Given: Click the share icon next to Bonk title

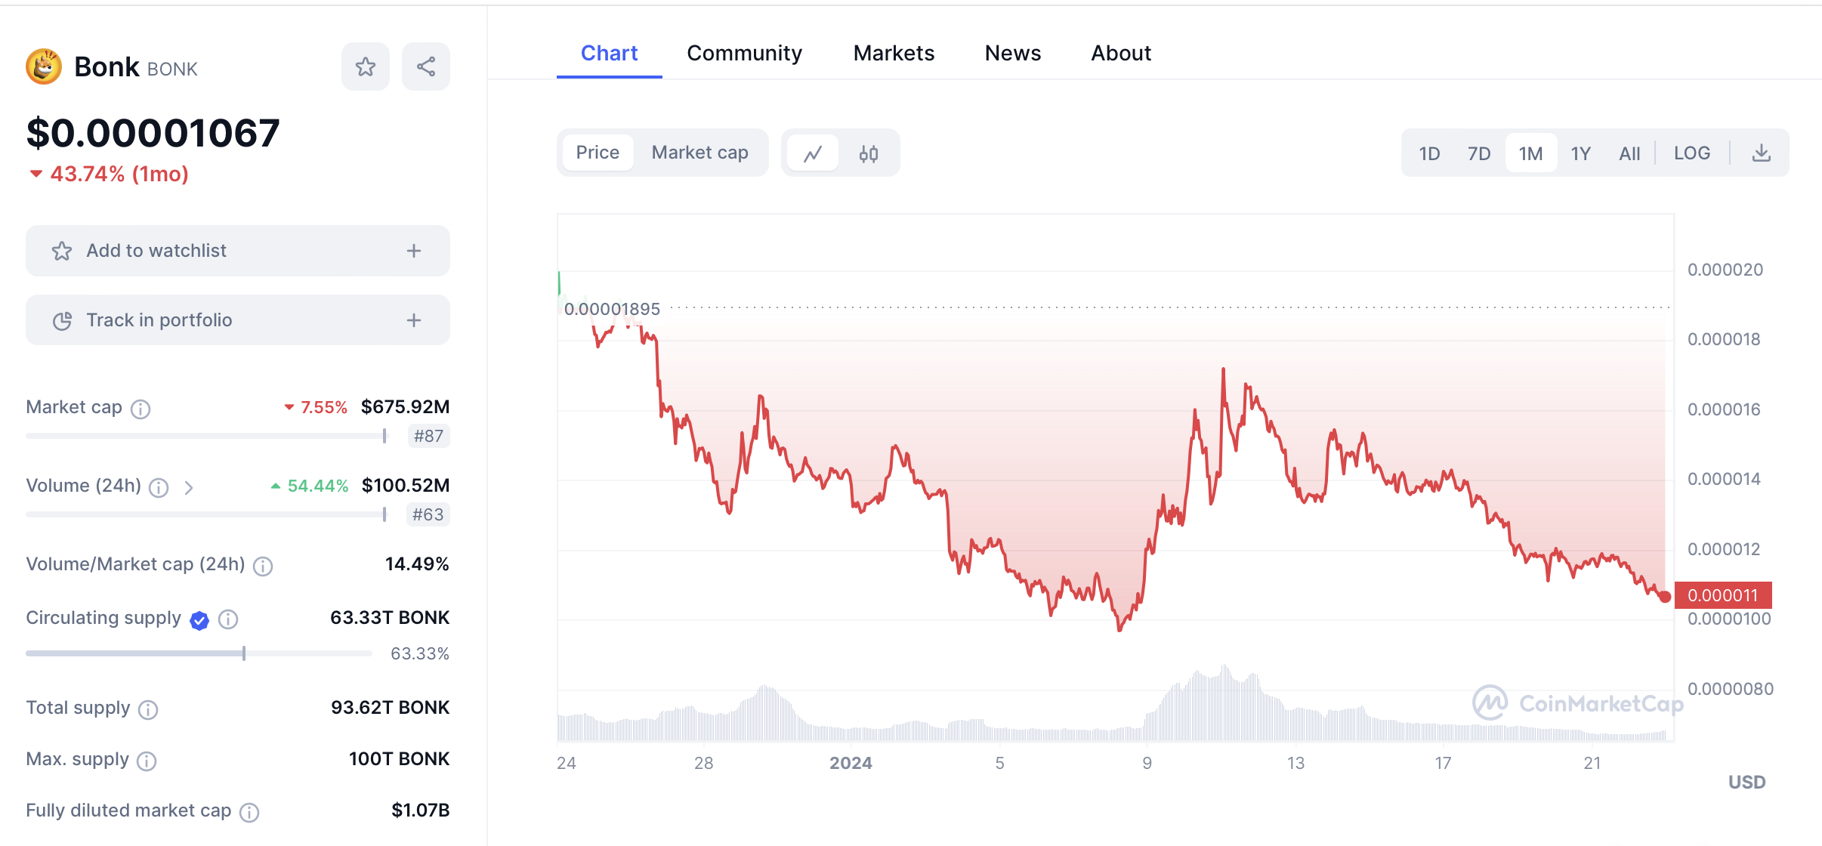Looking at the screenshot, I should tap(426, 67).
